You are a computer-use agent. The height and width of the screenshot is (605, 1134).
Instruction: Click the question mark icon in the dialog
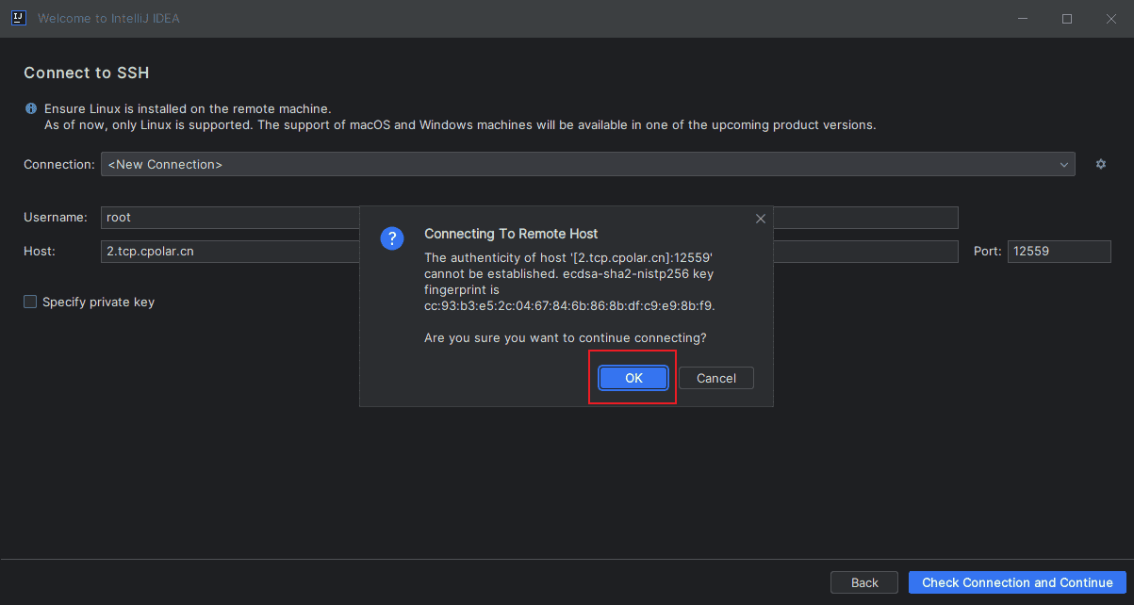pos(392,238)
